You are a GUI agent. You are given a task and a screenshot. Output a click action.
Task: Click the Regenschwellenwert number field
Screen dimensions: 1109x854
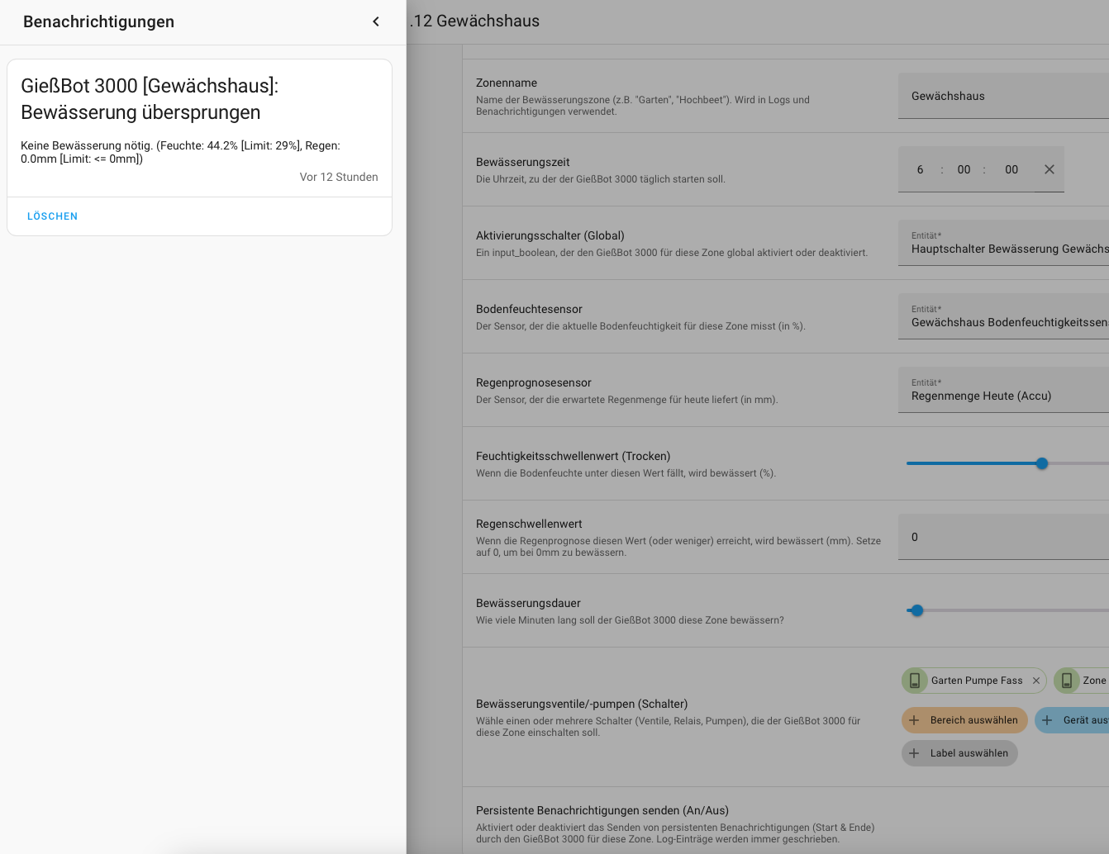(1003, 537)
